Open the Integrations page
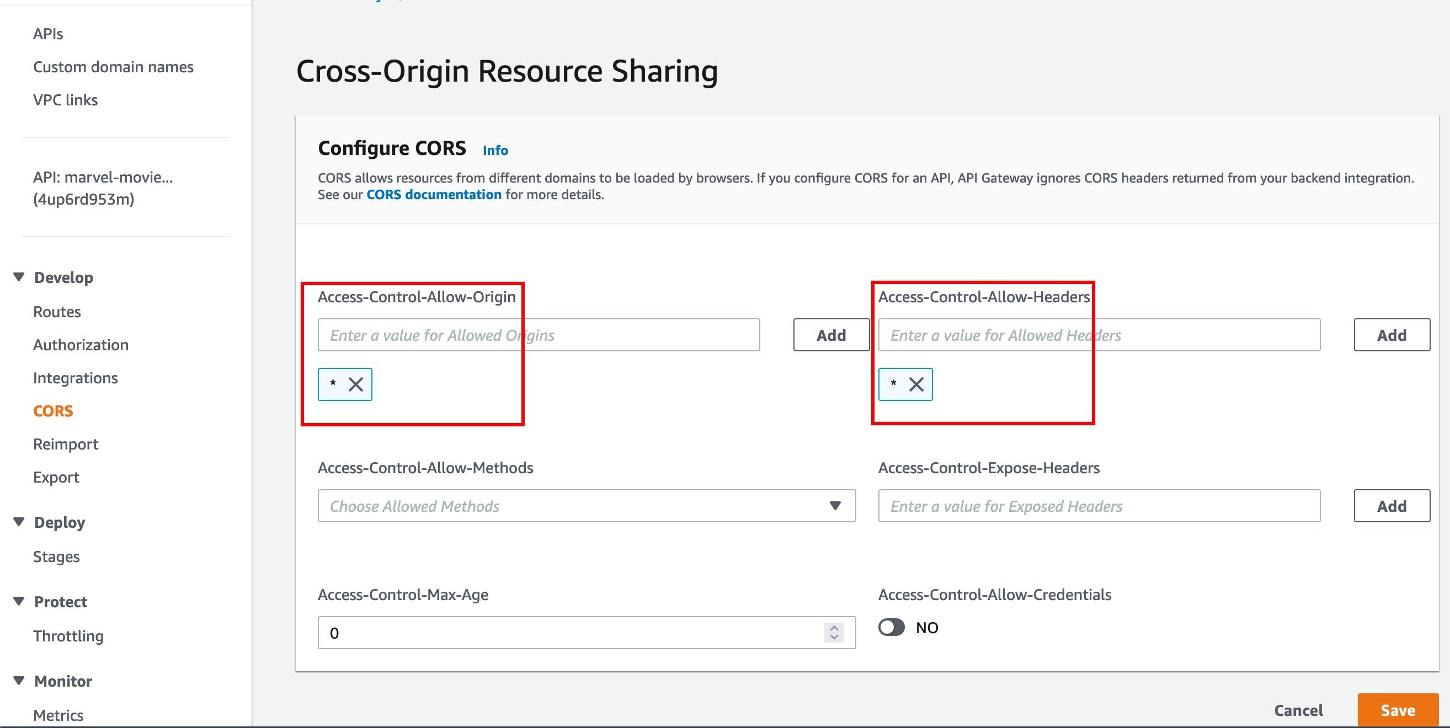The height and width of the screenshot is (728, 1450). (x=76, y=378)
